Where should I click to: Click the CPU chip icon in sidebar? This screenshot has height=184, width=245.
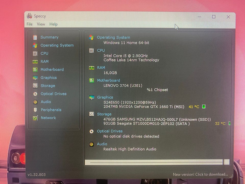coord(35,53)
